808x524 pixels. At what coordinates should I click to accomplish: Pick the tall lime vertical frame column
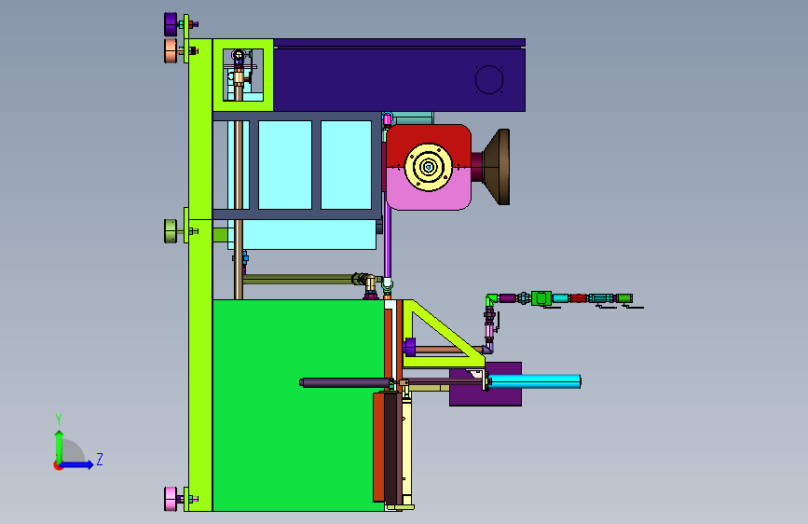(x=200, y=275)
